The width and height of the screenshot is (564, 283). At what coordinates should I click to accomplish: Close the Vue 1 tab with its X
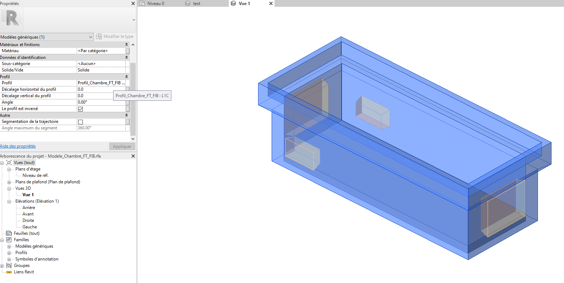point(271,4)
